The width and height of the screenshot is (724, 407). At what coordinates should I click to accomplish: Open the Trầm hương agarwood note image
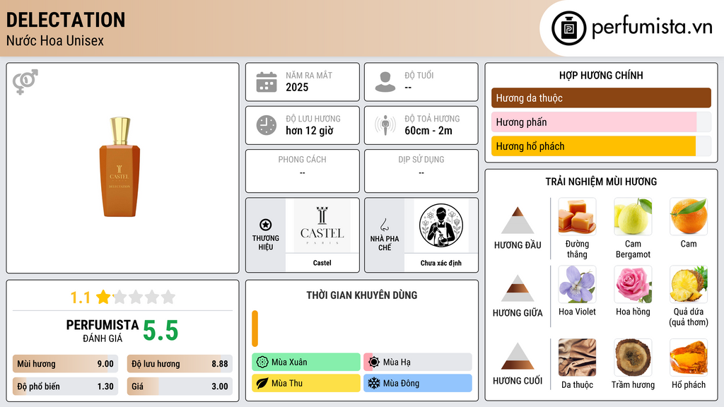[633, 357]
